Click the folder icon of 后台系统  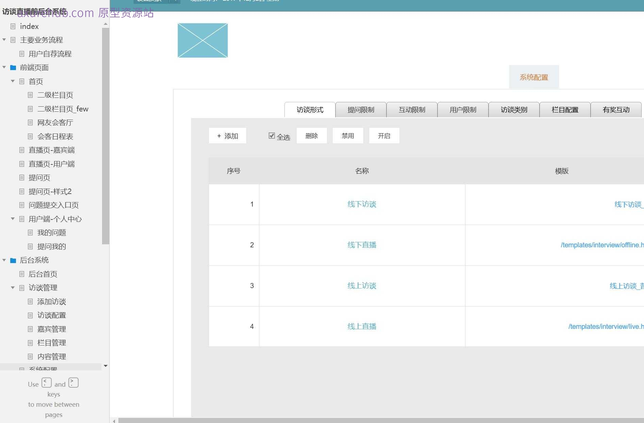13,260
